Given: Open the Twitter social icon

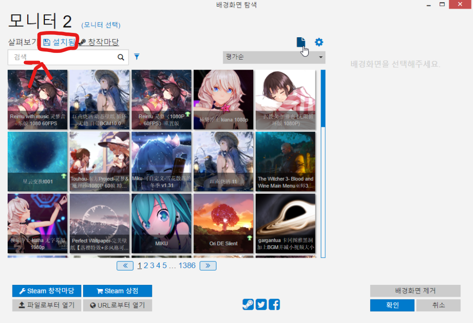Looking at the screenshot, I should (261, 304).
